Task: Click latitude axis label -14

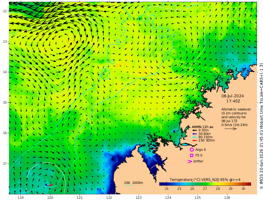Action: tap(4, 72)
